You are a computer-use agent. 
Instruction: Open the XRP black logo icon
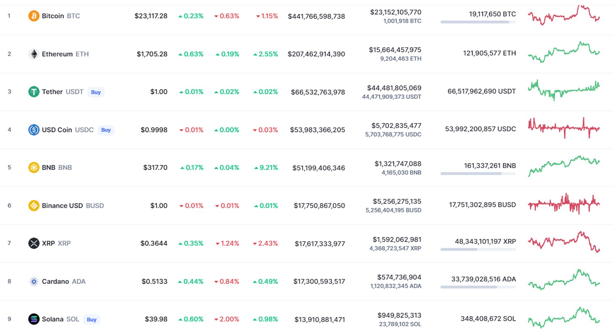(34, 243)
